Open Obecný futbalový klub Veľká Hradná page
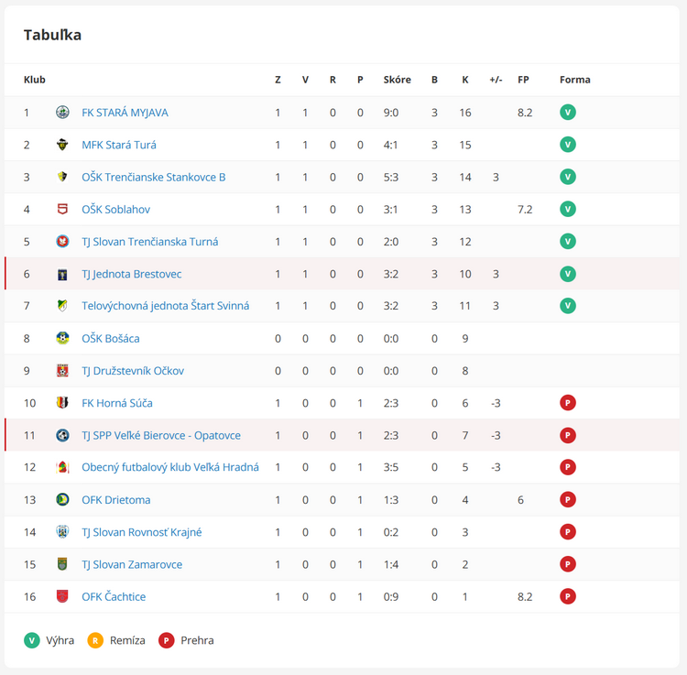687x675 pixels. (x=169, y=467)
